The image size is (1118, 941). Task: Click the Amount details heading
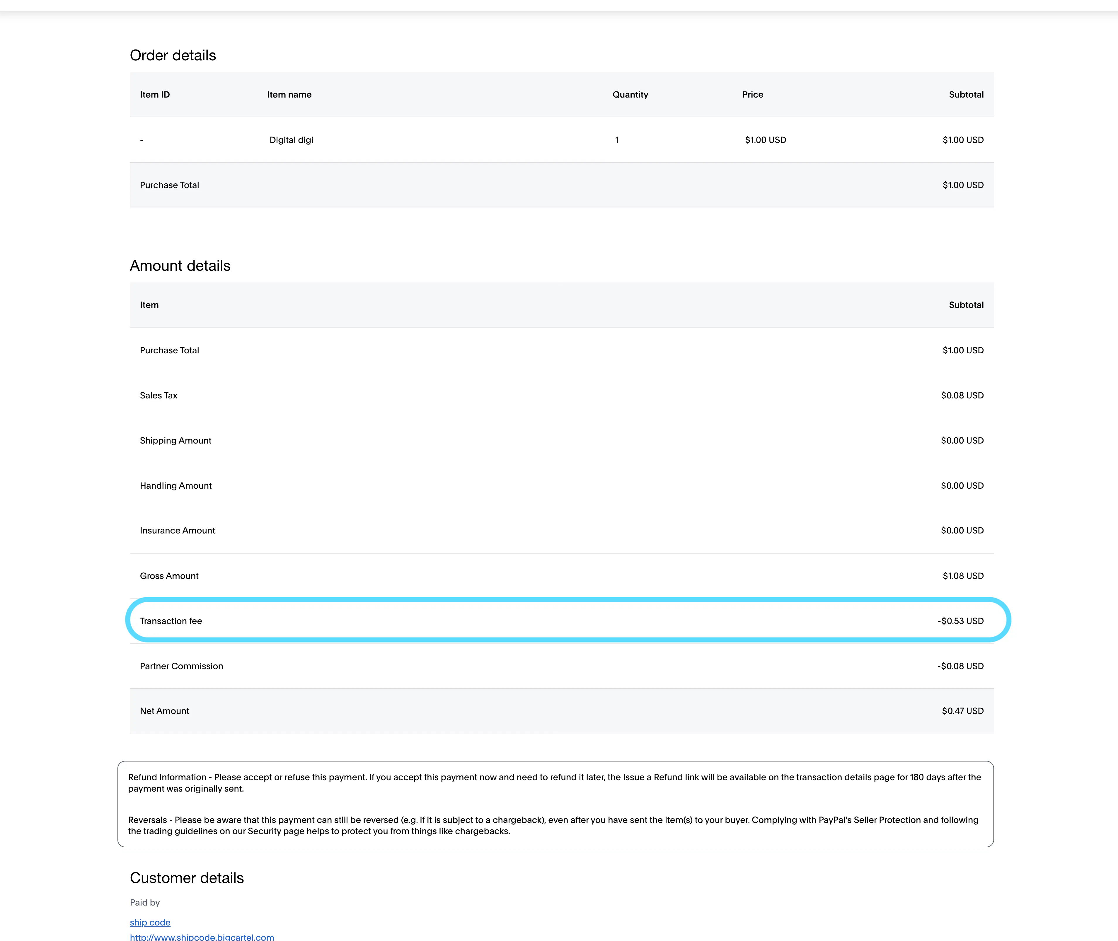pyautogui.click(x=180, y=266)
